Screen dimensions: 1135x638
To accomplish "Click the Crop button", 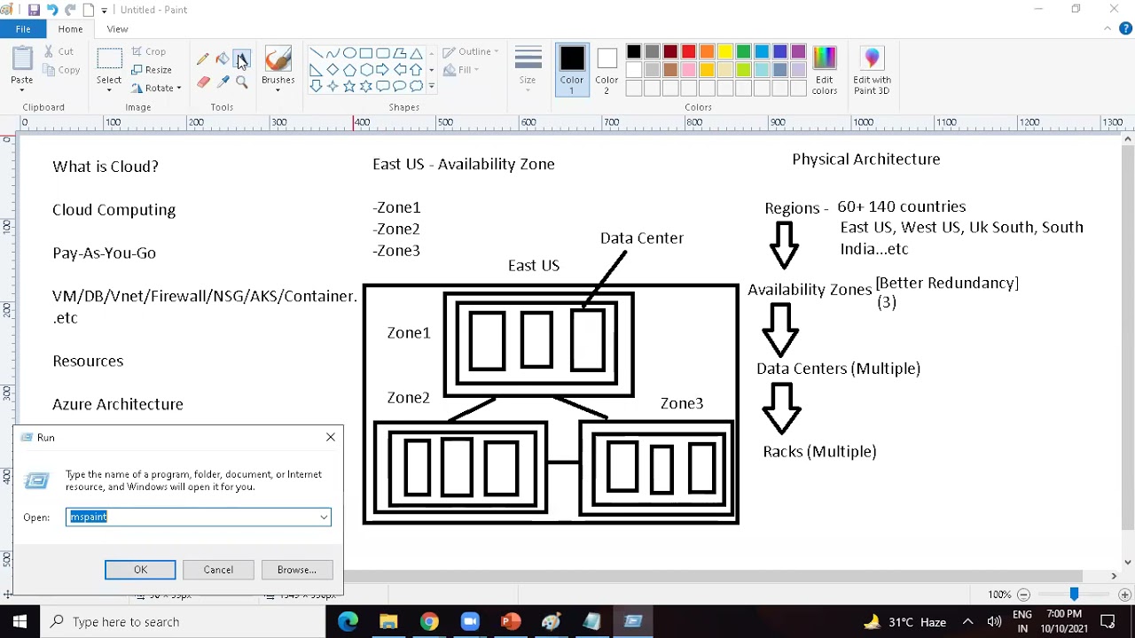I will point(149,51).
